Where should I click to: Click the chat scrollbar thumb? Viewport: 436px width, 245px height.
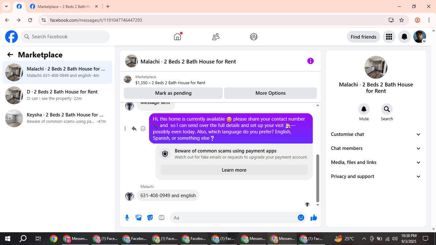pos(318,178)
